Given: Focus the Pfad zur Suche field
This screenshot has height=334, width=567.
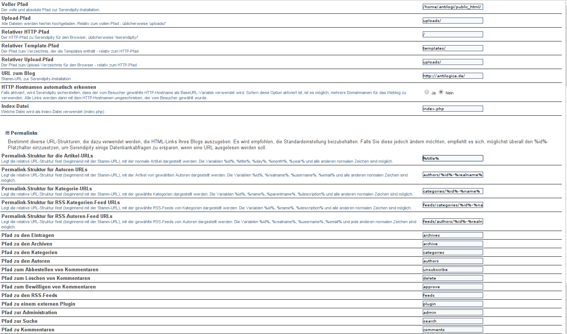Looking at the screenshot, I should pos(453,321).
